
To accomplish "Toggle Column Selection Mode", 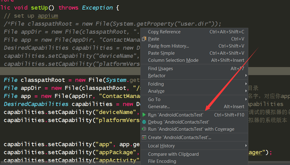I will (194, 60).
